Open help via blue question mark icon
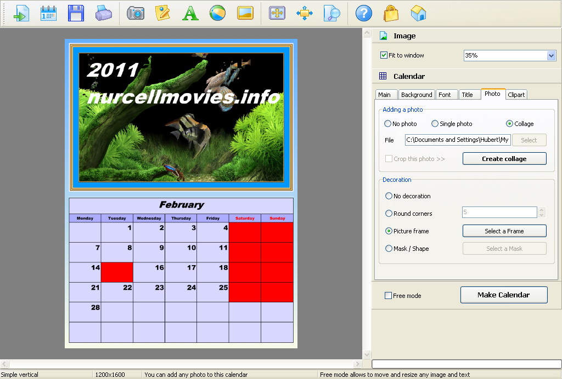 [x=363, y=14]
